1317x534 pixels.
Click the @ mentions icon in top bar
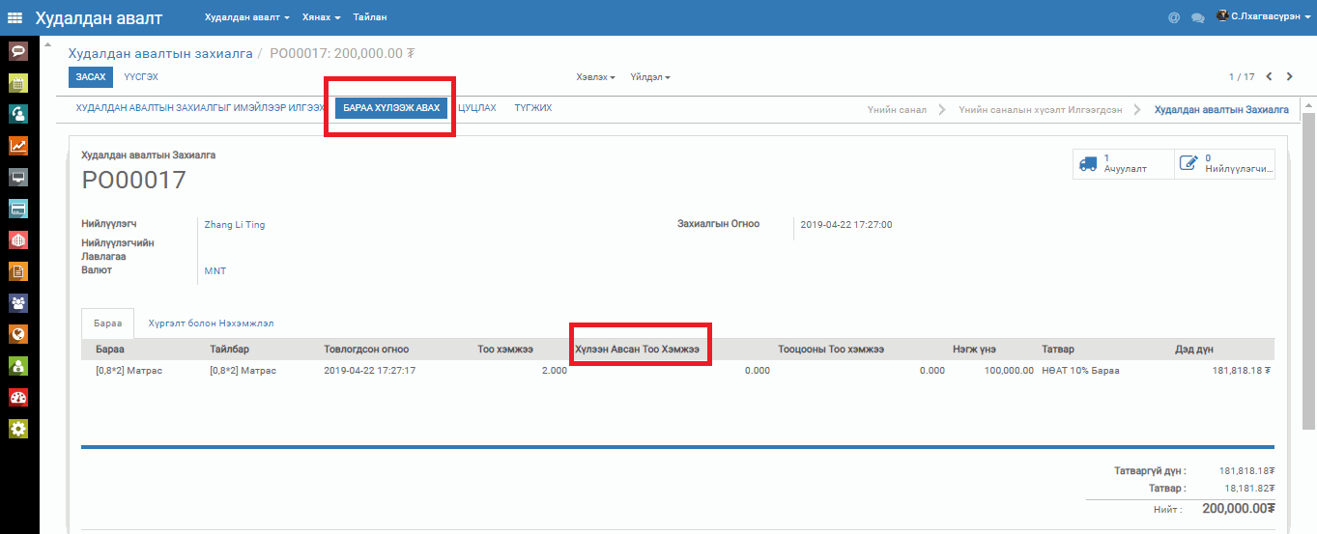point(1174,17)
